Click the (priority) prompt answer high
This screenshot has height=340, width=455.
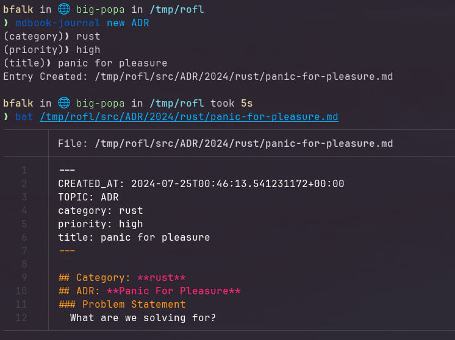(x=88, y=50)
